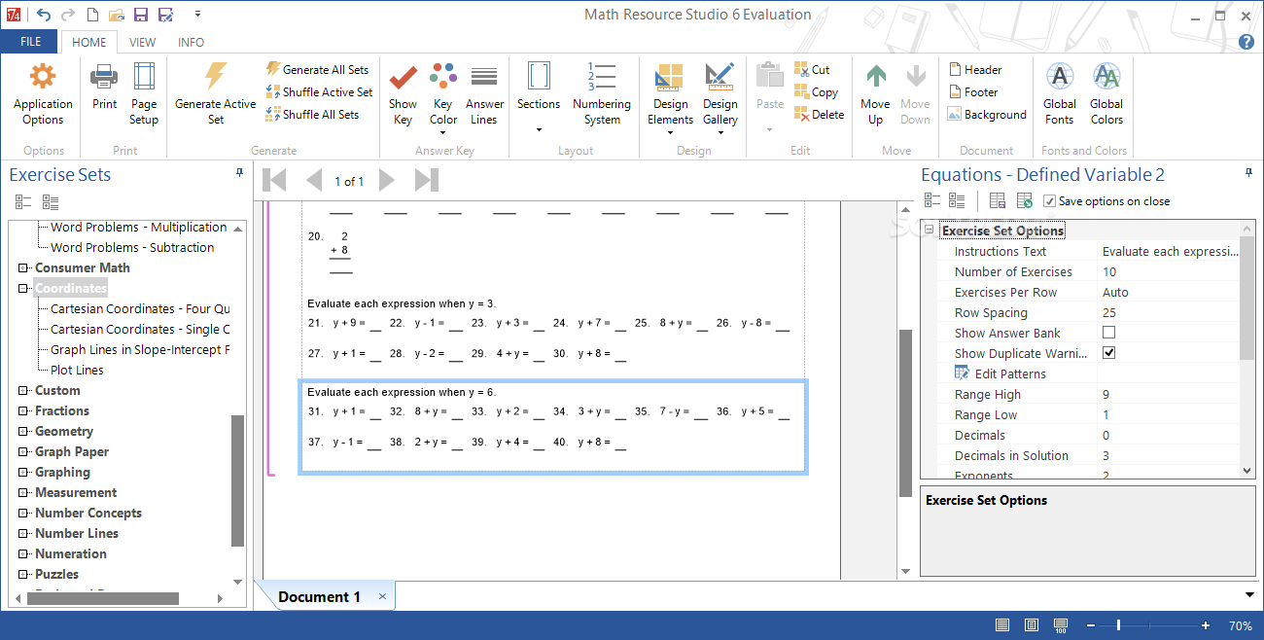1264x640 pixels.
Task: Click the Undo arrow in title bar
Action: tap(43, 15)
